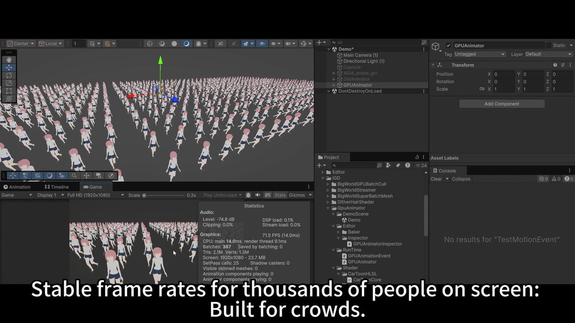
Task: Click the Transform component help icon
Action: tap(555, 65)
